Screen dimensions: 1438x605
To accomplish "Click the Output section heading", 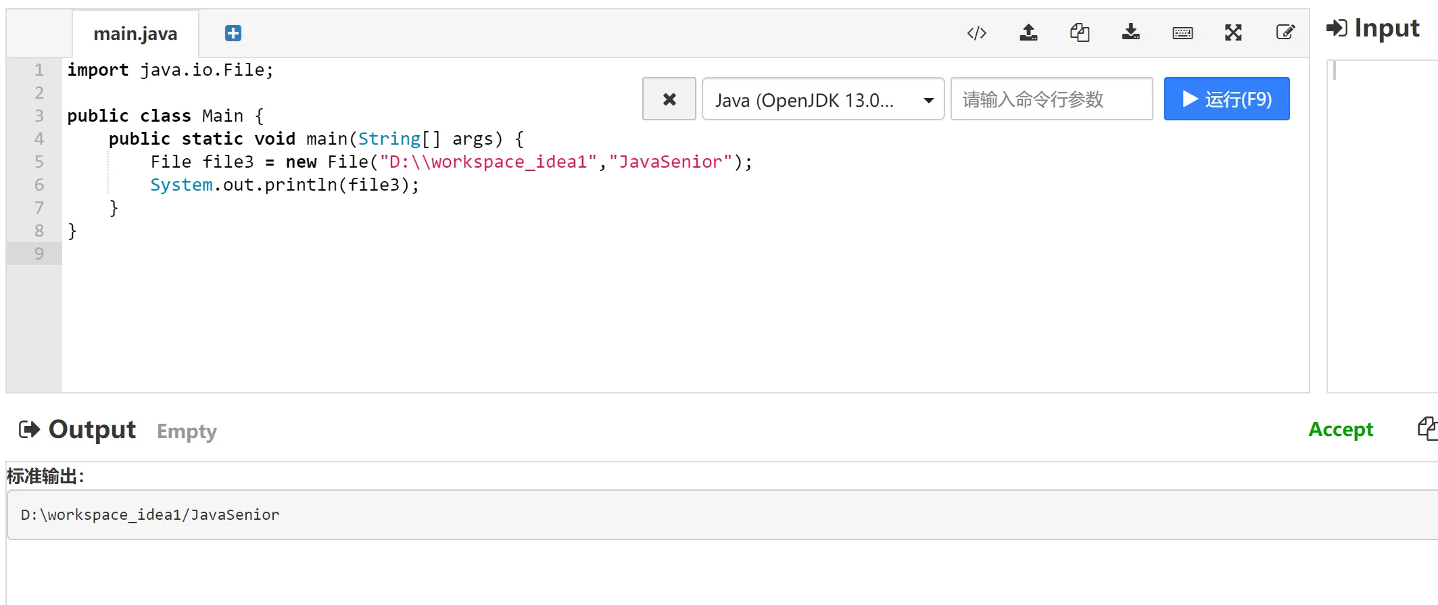I will pos(92,430).
